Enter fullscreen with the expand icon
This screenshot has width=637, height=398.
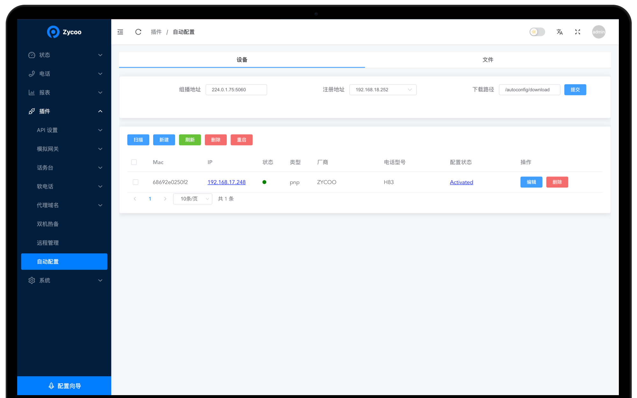click(x=577, y=32)
